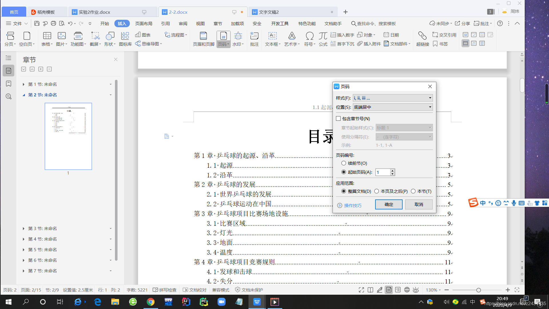This screenshot has width=549, height=309.
Task: Click the Print icon in quick toolbar
Action: tap(53, 23)
